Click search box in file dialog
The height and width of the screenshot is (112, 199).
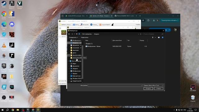[x=153, y=34]
